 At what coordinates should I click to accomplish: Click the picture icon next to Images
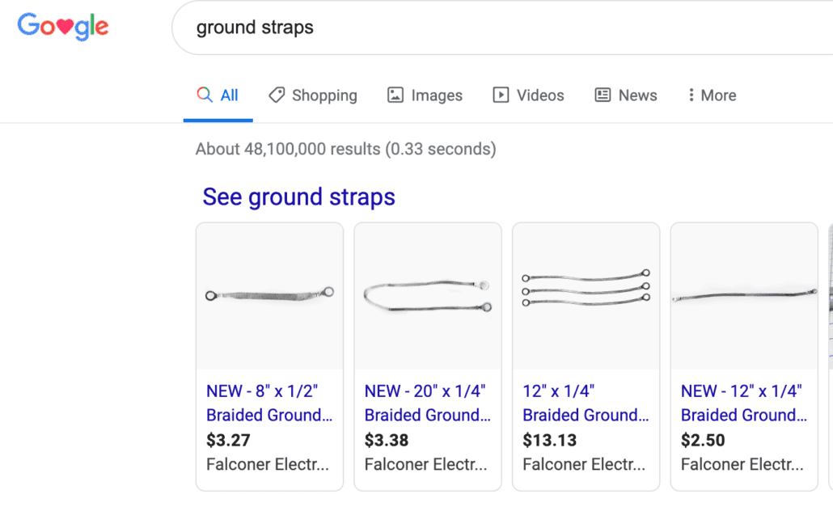tap(395, 95)
